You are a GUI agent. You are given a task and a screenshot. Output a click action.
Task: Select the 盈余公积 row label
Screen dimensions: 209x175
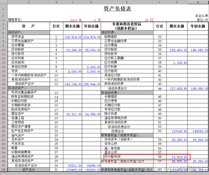(111, 152)
